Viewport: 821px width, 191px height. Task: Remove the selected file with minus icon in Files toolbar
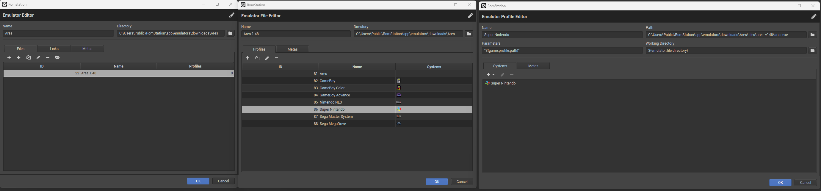(48, 57)
